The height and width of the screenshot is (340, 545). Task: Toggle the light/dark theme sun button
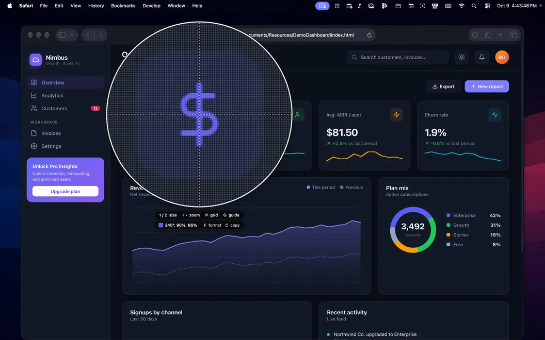point(461,57)
